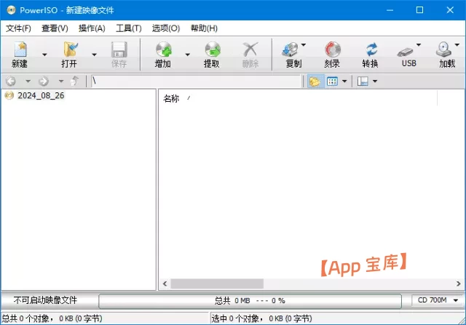Viewport: 466px width, 325px height.
Task: Open the 文件(F) menu
Action: point(19,28)
